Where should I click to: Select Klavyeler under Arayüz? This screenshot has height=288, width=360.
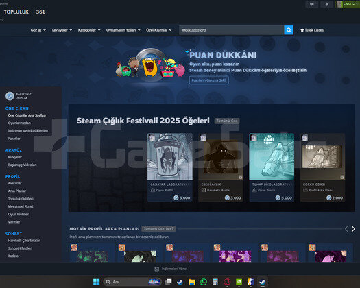pyautogui.click(x=15, y=157)
